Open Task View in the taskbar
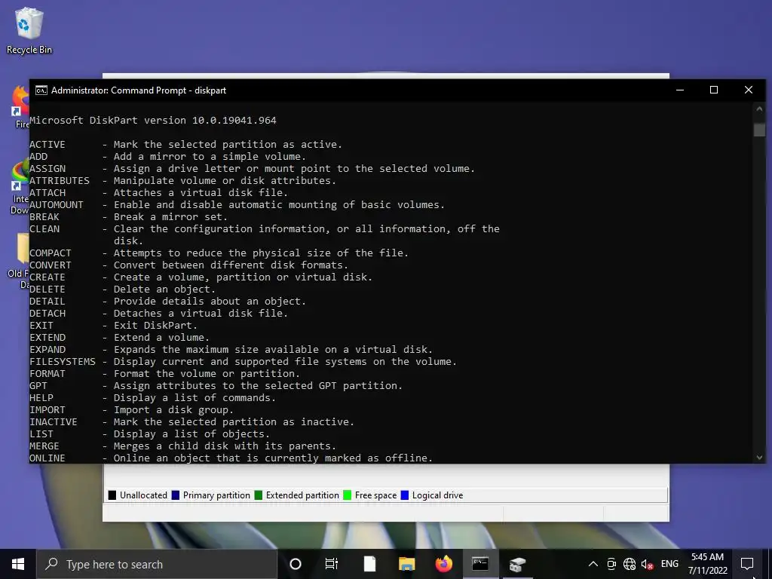This screenshot has height=579, width=772. click(332, 564)
